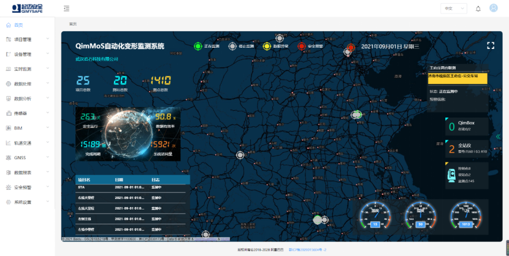This screenshot has width=509, height=256.
Task: Click the 安全预警 alarm icon
Action: tap(9, 187)
